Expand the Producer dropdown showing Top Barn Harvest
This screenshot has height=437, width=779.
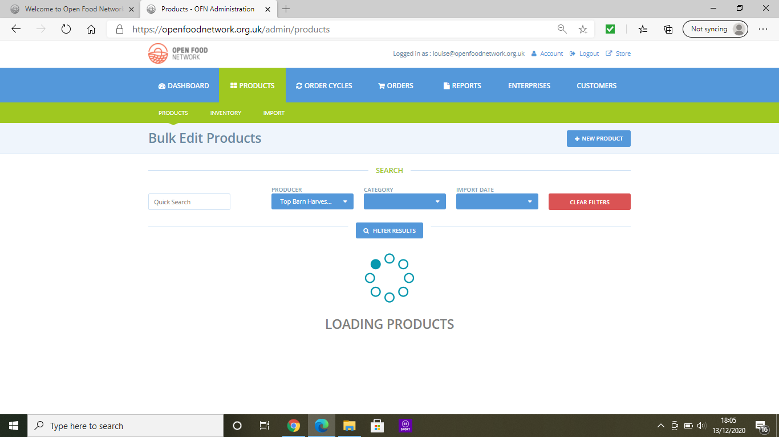(x=313, y=201)
